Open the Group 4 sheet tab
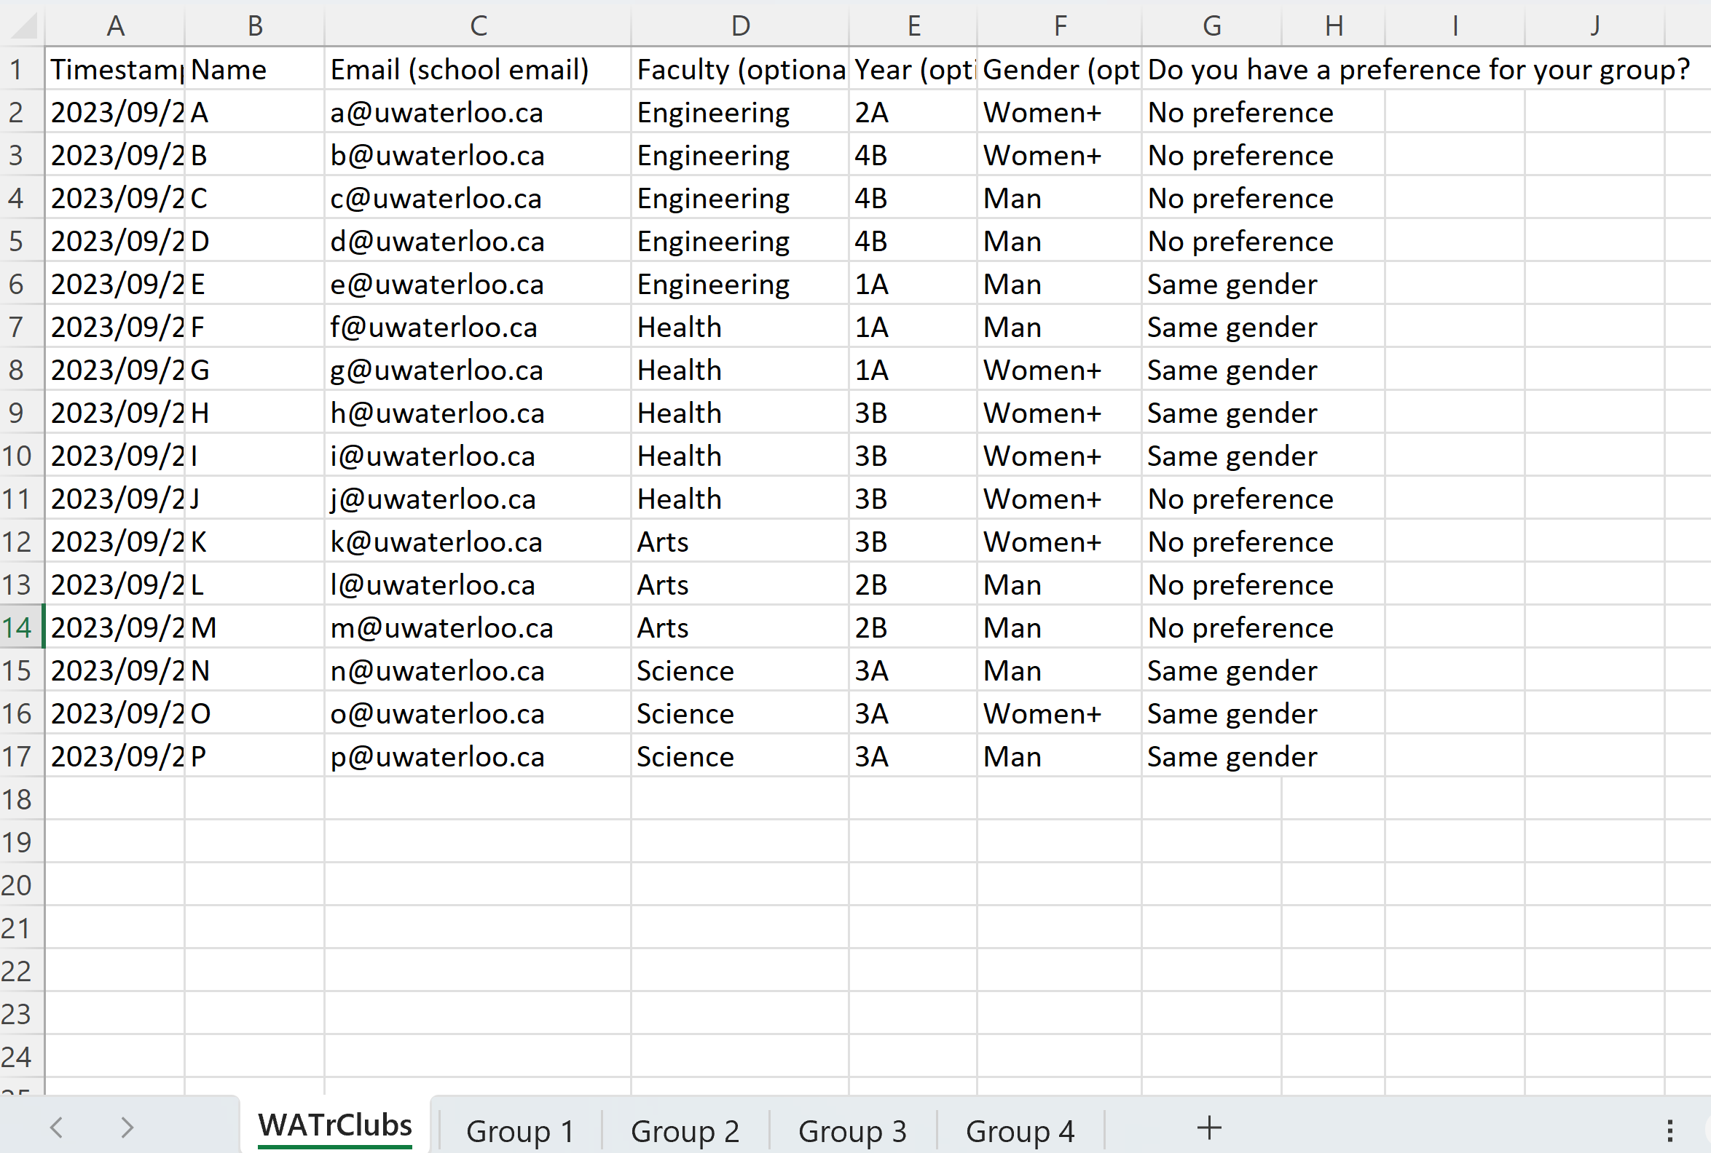The height and width of the screenshot is (1153, 1711). (x=1020, y=1131)
